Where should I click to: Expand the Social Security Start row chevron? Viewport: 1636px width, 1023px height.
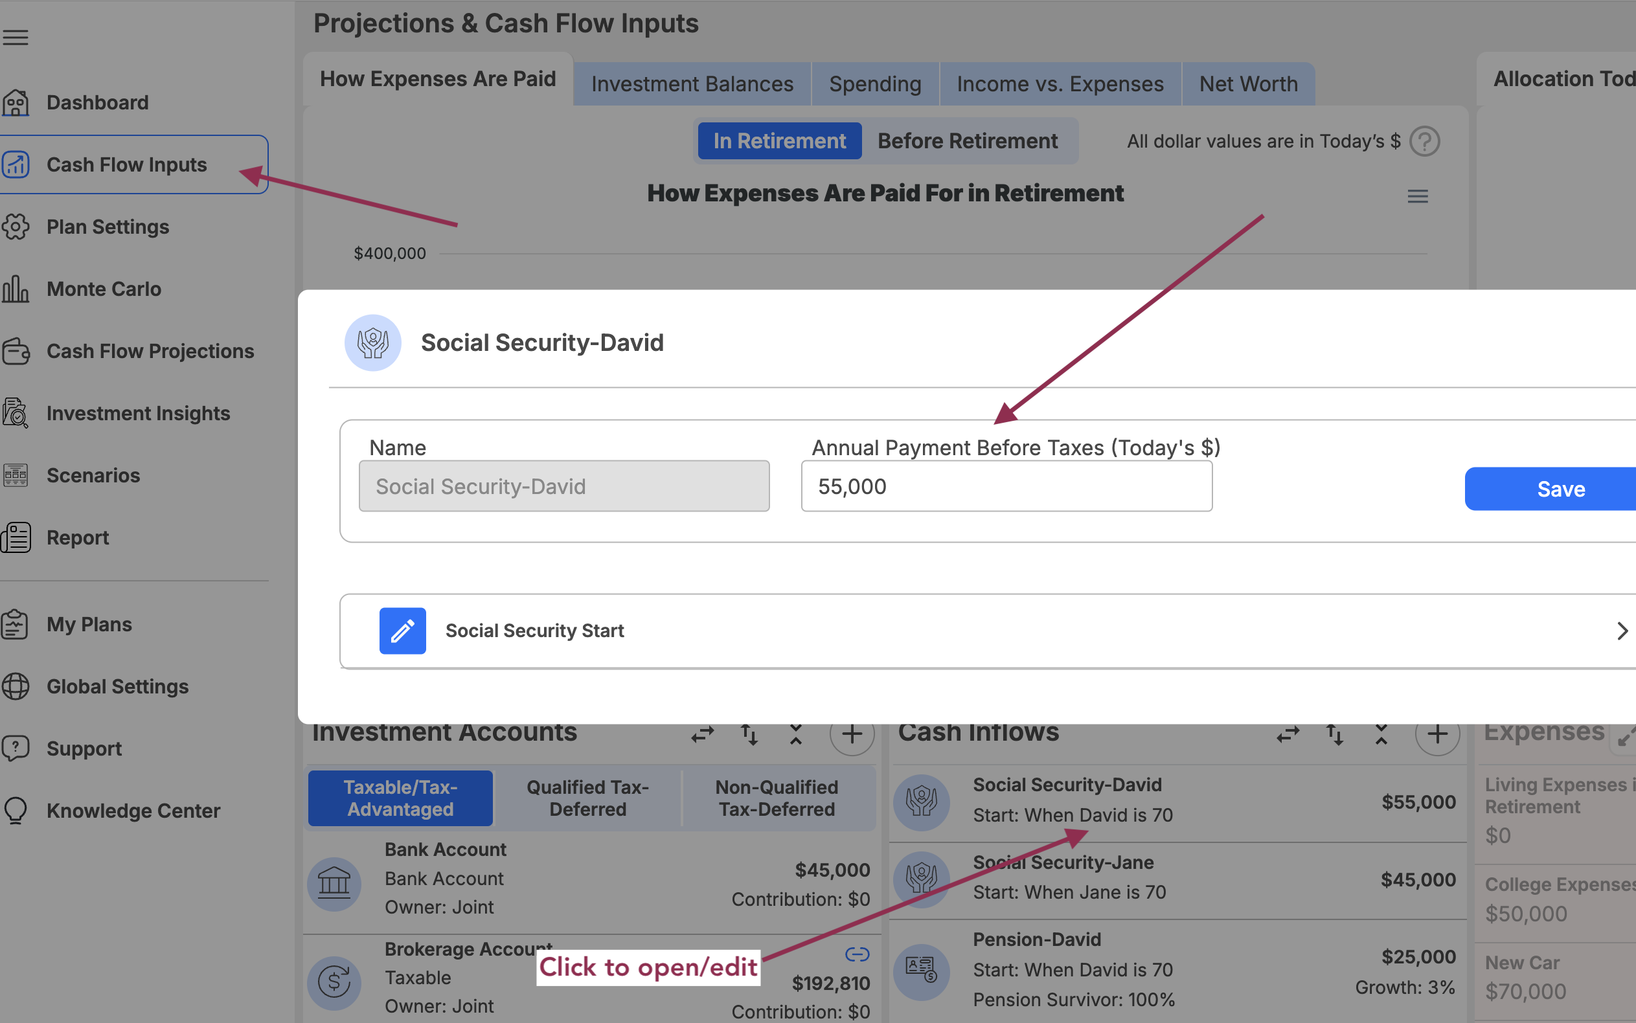[x=1622, y=631]
